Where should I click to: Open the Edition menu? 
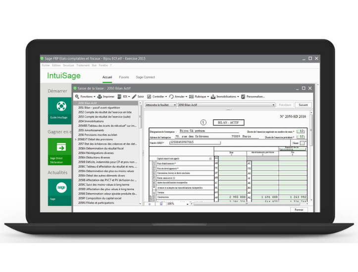click(56, 65)
